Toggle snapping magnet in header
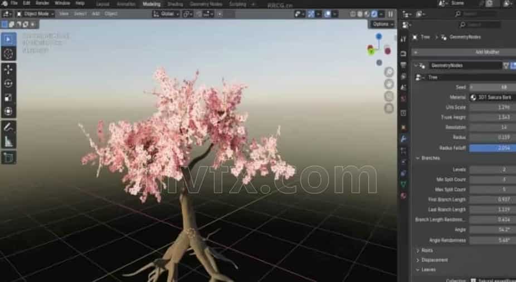Screen dimensions: 516x282 (x=198, y=14)
